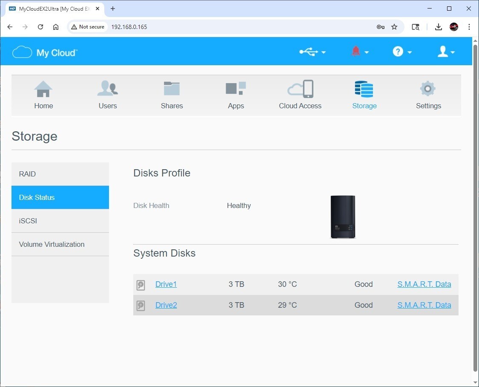The image size is (479, 387).
Task: Switch to the iSCSI tab
Action: coord(60,221)
